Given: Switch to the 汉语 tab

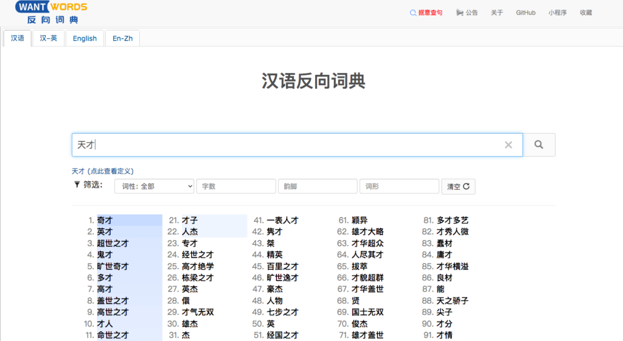Looking at the screenshot, I should click(18, 38).
